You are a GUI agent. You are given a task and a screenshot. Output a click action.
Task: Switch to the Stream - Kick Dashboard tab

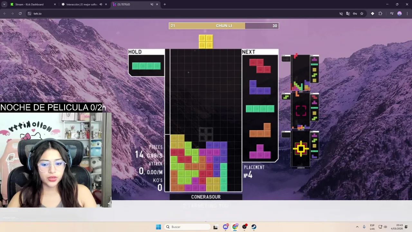[29, 5]
